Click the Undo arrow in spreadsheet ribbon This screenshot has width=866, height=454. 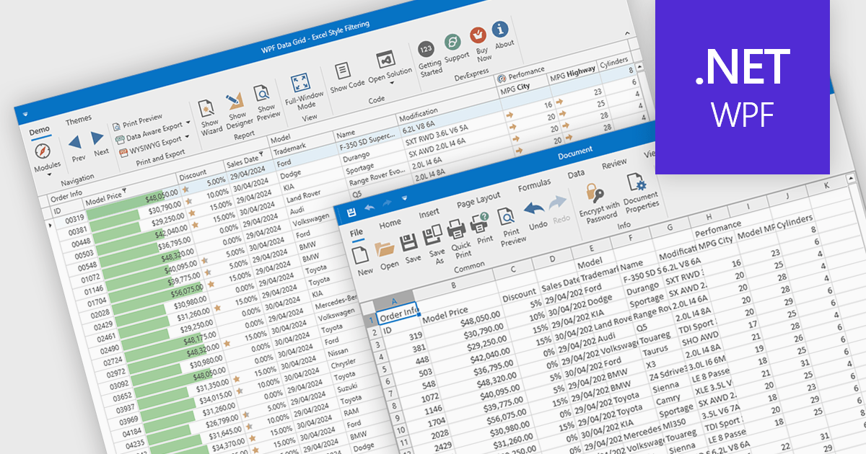point(534,209)
